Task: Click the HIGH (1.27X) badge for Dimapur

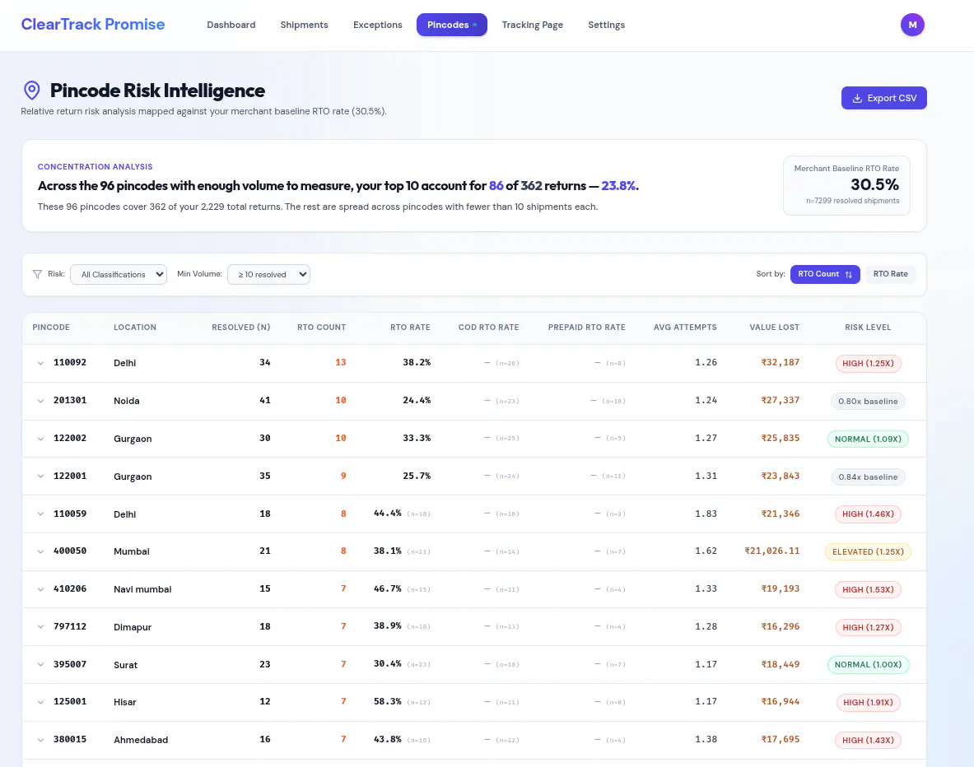Action: point(868,627)
